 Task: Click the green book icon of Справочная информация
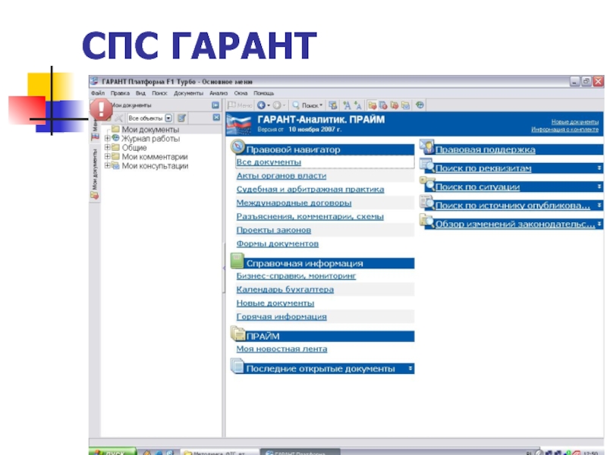(237, 260)
